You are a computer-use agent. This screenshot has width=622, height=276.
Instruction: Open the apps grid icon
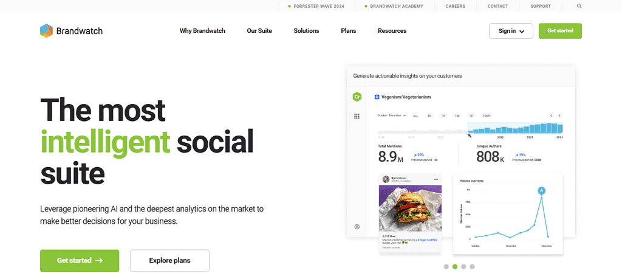pyautogui.click(x=357, y=116)
